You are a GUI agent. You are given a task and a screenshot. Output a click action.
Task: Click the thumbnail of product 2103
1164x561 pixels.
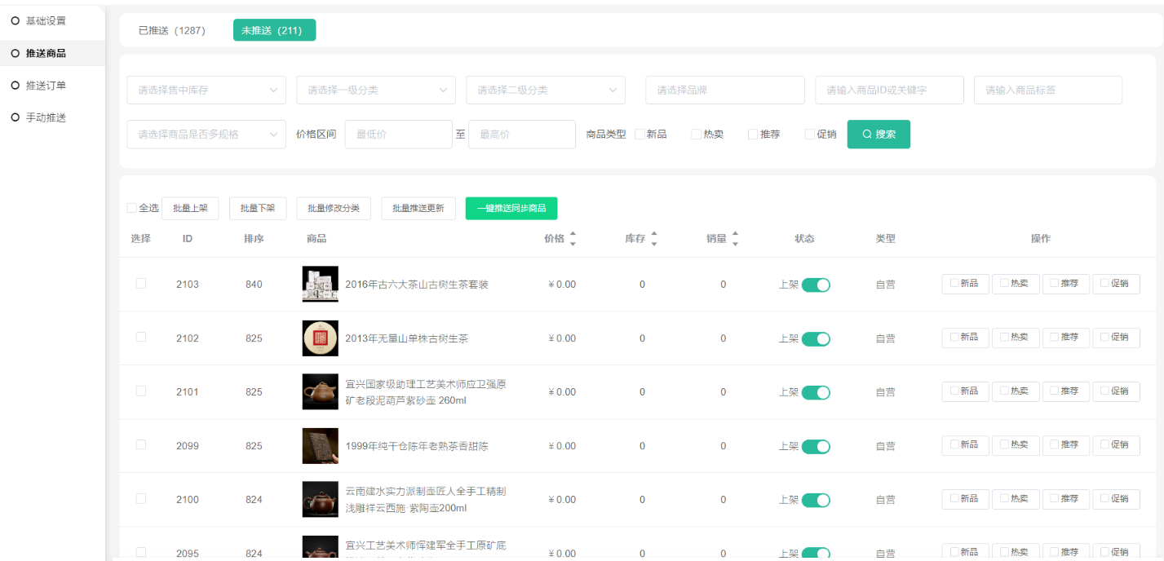[320, 285]
